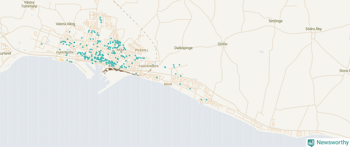The height and width of the screenshot is (147, 350).
Task: Select the Gislöv place label
Action: click(x=222, y=44)
